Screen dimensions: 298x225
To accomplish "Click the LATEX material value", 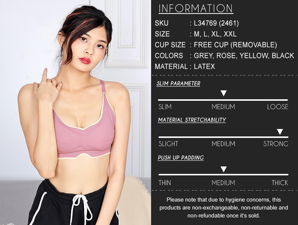I will 204,67.
